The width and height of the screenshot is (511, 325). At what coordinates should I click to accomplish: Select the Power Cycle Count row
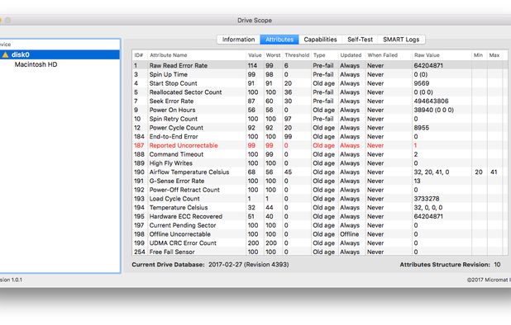click(x=320, y=128)
